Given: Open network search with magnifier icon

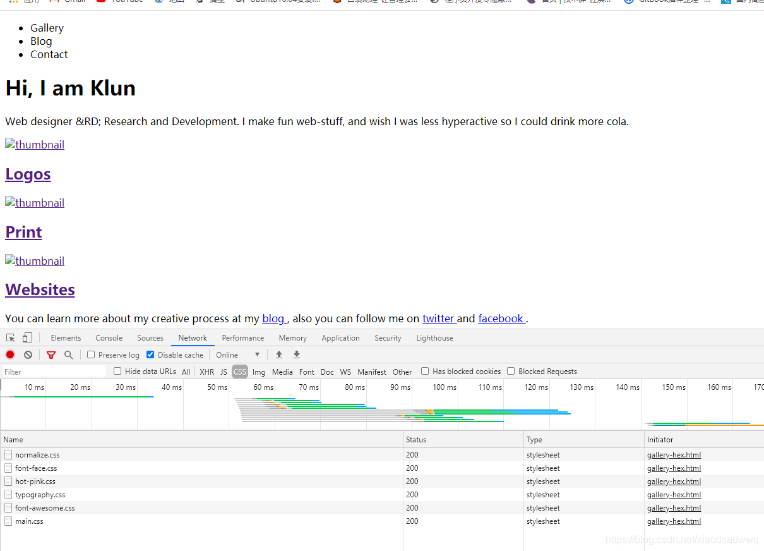Looking at the screenshot, I should pos(68,354).
